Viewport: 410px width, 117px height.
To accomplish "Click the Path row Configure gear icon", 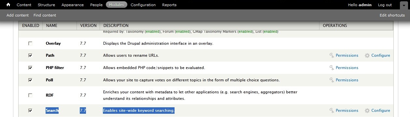I will click(x=367, y=55).
